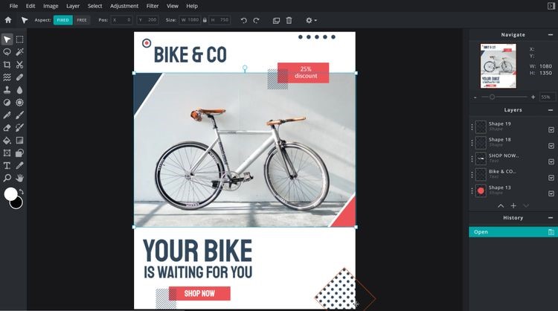
Task: Select the Gradient tool
Action: (19, 141)
